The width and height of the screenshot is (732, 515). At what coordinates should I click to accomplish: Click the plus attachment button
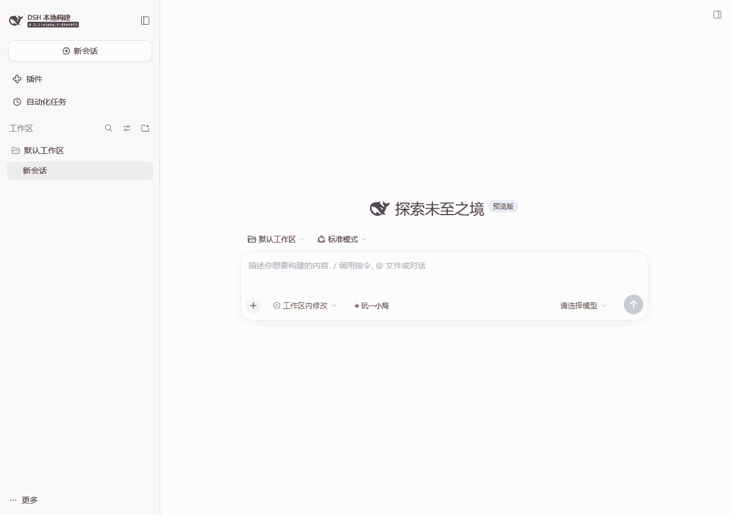253,306
